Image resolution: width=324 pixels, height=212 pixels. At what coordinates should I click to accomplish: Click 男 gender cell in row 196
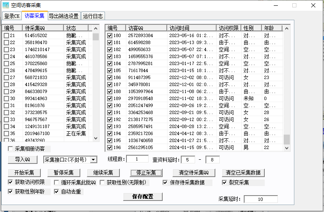pyautogui.click(x=246, y=147)
